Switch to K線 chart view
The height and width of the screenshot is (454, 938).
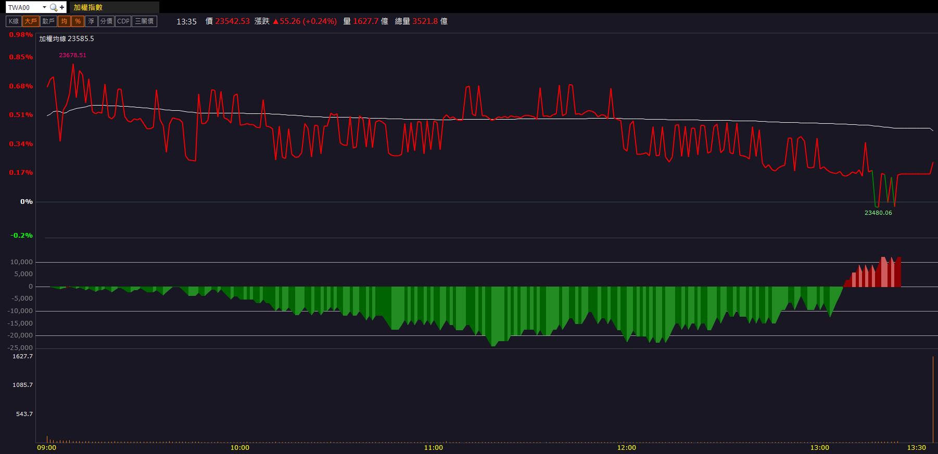coord(14,21)
